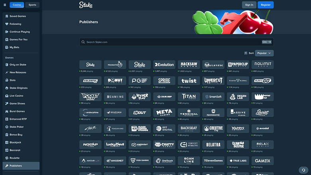Open Twist publisher tile
Image resolution: width=311 pixels, height=175 pixels.
point(189,81)
